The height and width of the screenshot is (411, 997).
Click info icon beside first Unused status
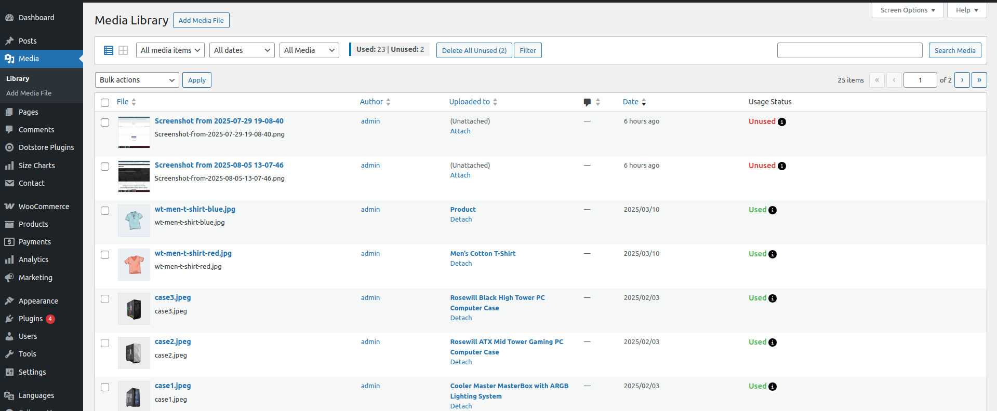(x=782, y=122)
